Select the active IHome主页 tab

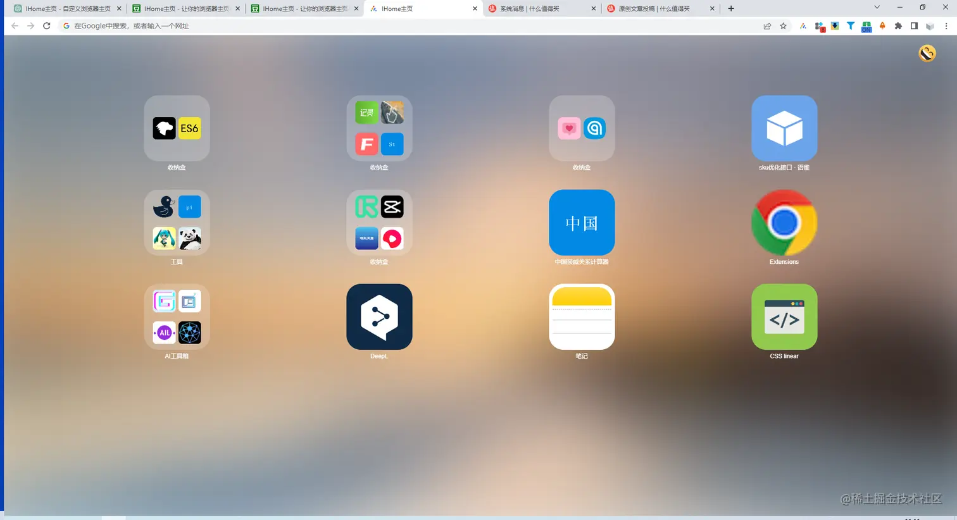[423, 9]
